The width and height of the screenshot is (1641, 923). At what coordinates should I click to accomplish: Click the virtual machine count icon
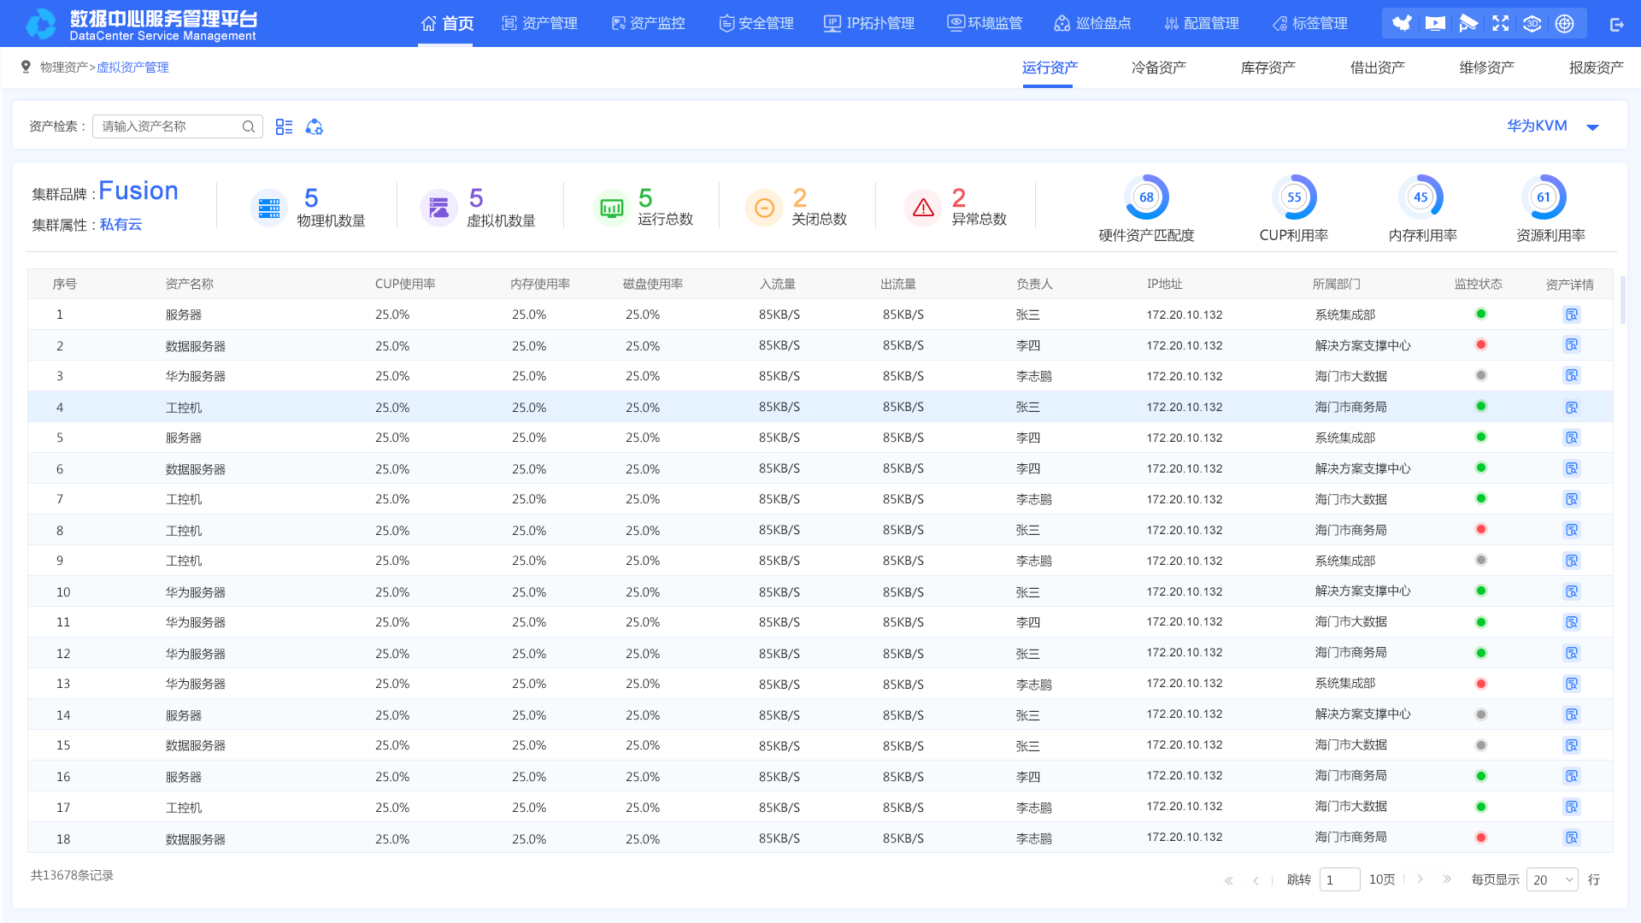(x=438, y=208)
